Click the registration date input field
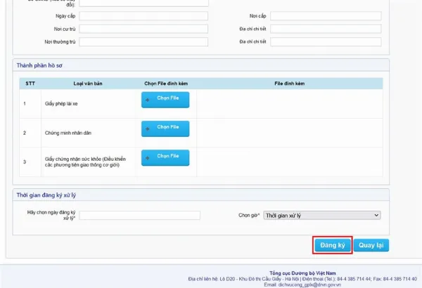The width and height of the screenshot is (422, 288). (x=140, y=215)
